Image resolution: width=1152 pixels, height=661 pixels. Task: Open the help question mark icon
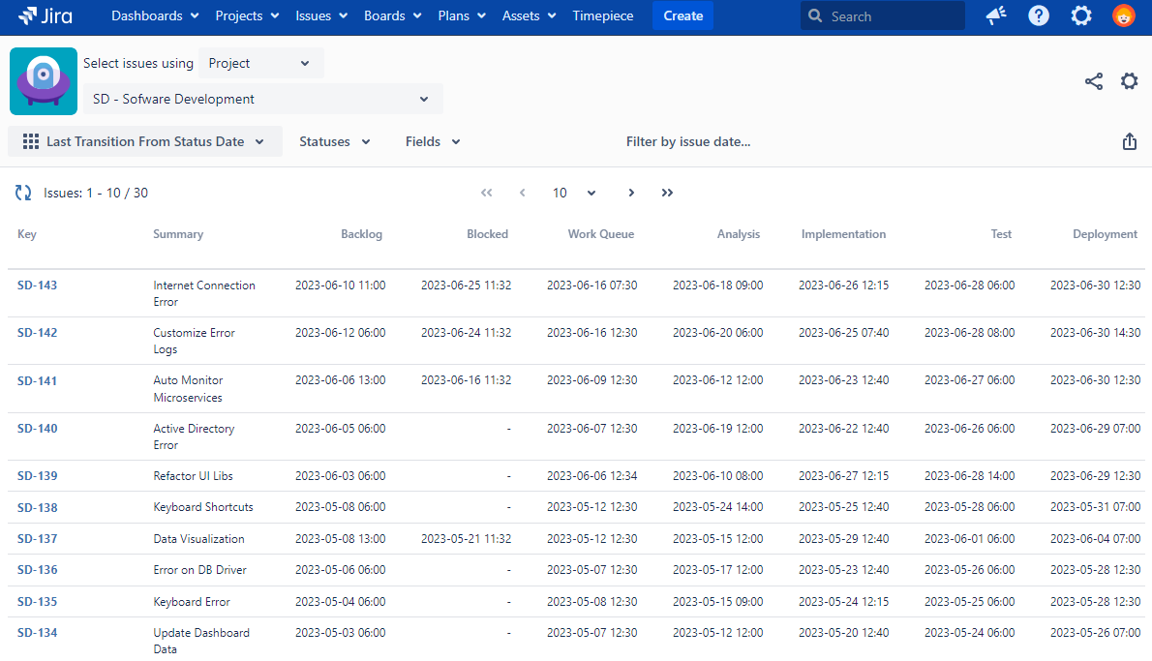point(1039,15)
